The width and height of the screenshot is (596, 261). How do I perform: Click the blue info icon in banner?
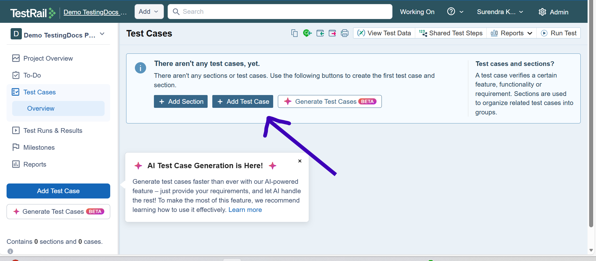point(140,68)
